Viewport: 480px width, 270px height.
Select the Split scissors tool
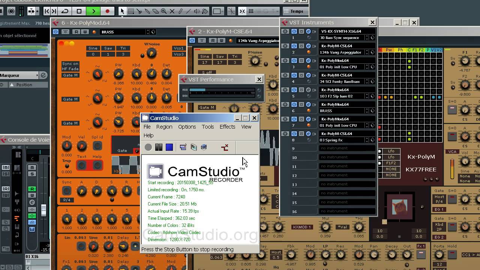[x=139, y=11]
